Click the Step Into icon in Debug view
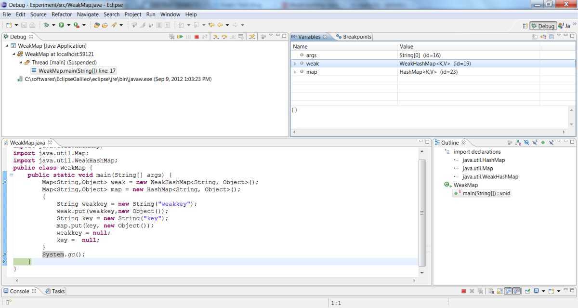 point(216,37)
